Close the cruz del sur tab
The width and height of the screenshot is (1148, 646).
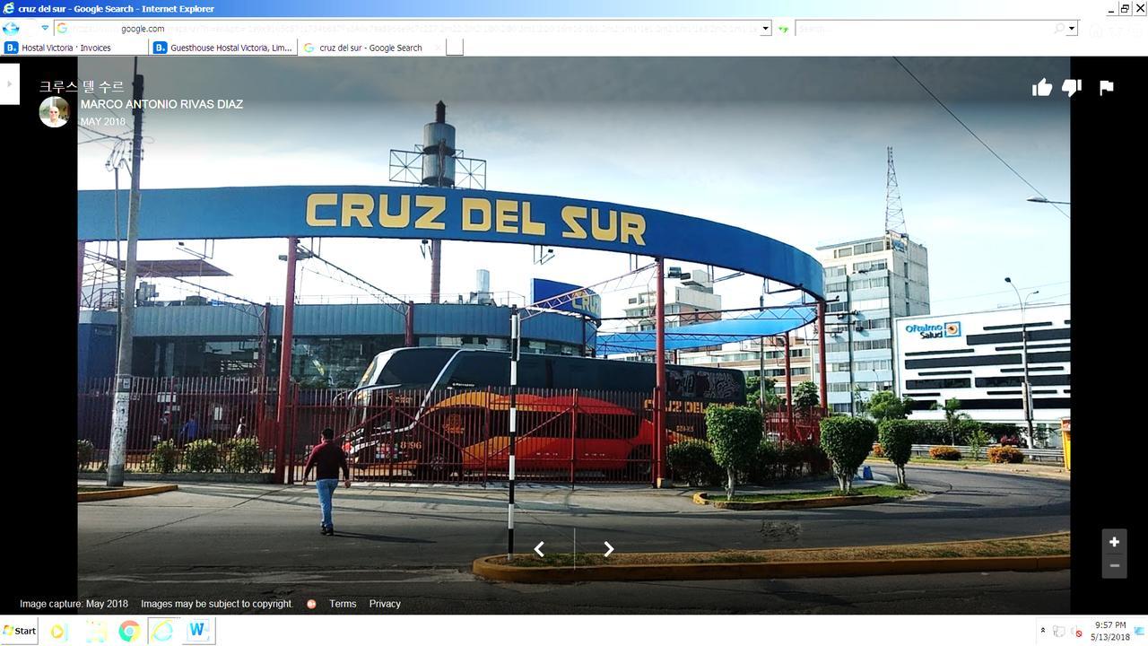[438, 48]
